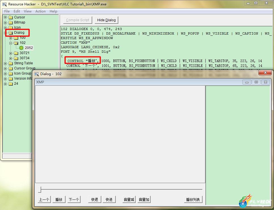Click the LANGUAGE LANG_CHINESE script line
274x210 pixels.
(90, 47)
